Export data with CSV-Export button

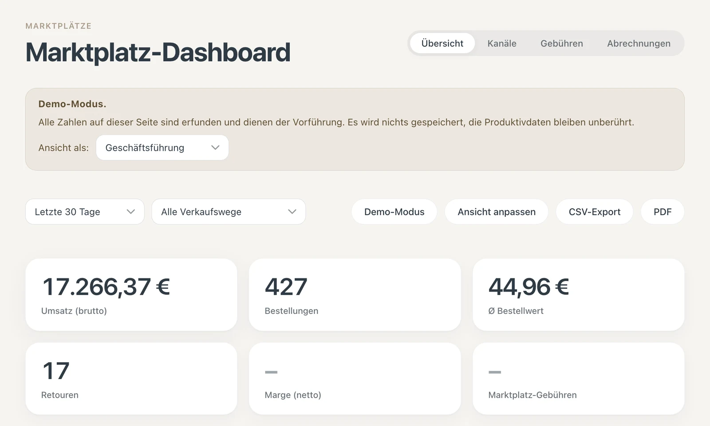(595, 212)
